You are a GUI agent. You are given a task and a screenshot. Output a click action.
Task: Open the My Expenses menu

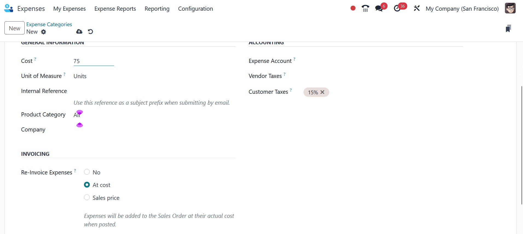[70, 8]
